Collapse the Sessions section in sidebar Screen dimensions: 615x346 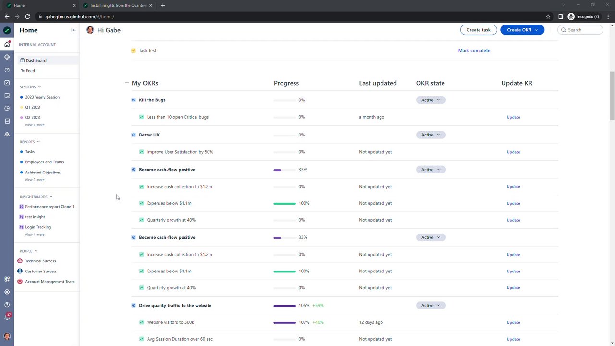[39, 87]
